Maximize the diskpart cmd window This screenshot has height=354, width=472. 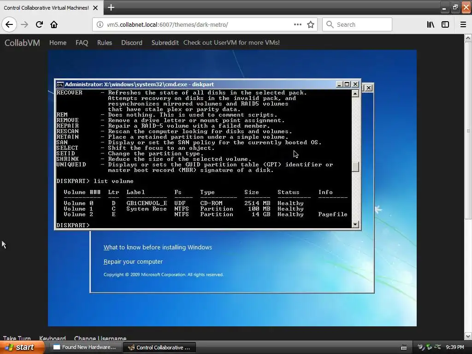[347, 84]
